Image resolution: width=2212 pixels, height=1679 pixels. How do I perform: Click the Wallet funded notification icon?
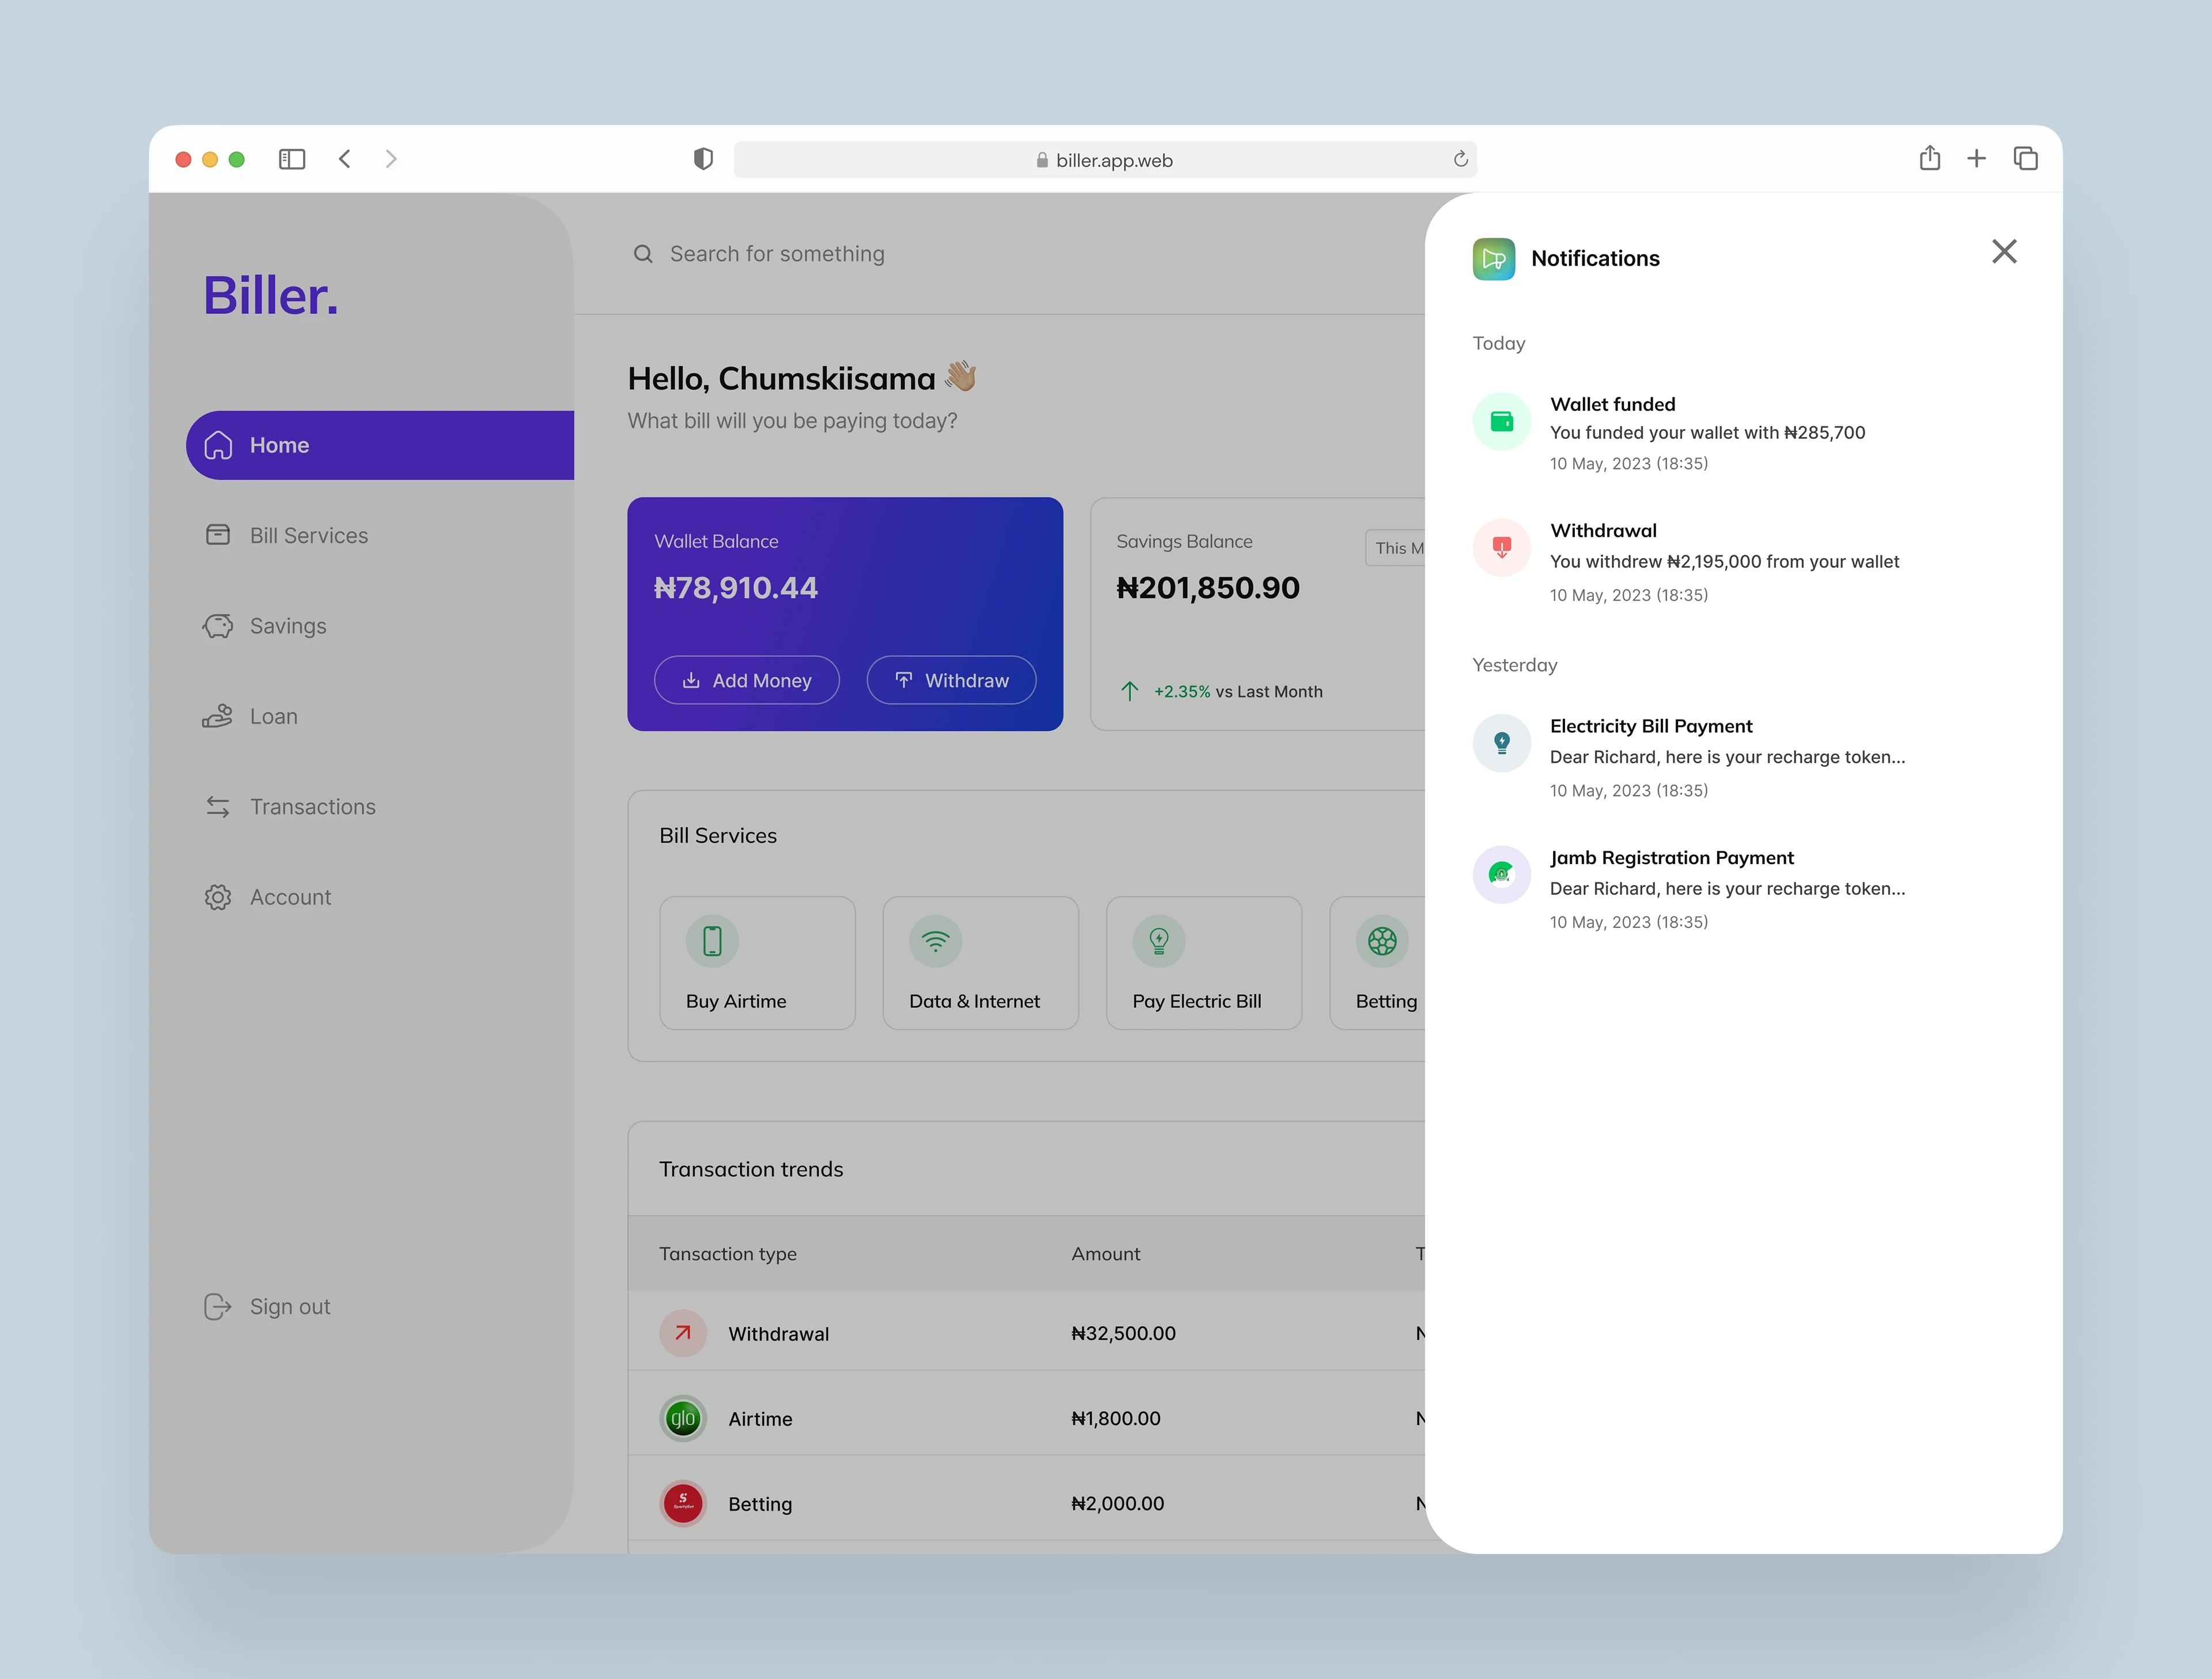coord(1501,422)
